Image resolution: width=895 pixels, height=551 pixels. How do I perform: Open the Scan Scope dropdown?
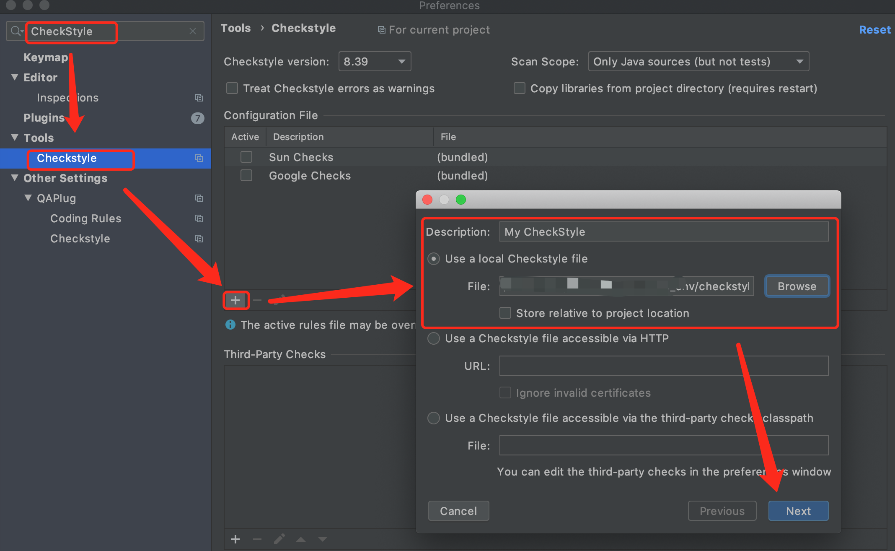tap(698, 62)
